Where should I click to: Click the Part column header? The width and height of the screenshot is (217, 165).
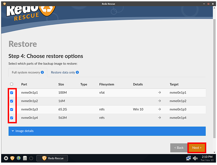pos(24,84)
